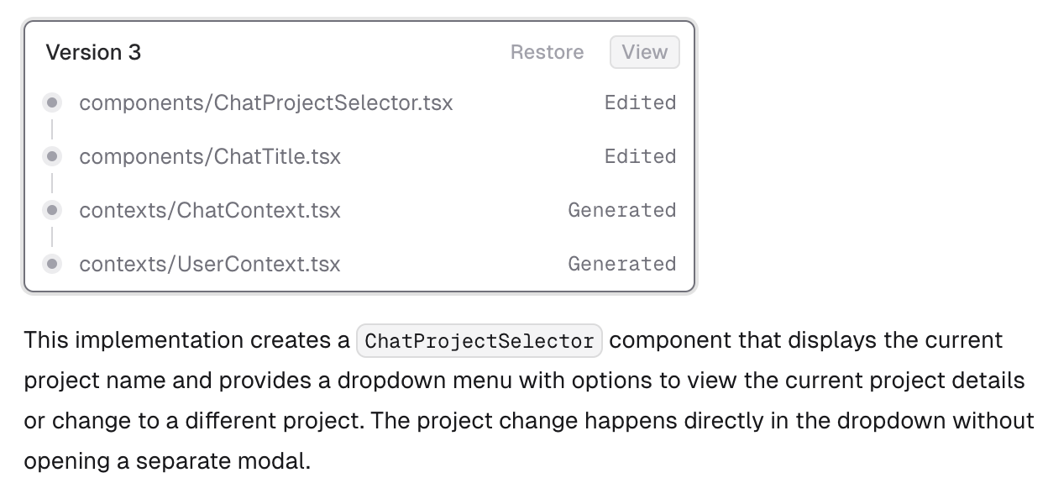The height and width of the screenshot is (499, 1048).
Task: Open the components/ChatTitle.tsx file
Action: [209, 156]
